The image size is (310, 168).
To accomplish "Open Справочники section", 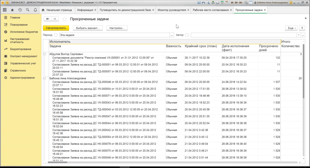I will click(18, 70).
